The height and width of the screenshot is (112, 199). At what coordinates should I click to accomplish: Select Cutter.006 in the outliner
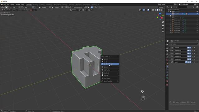pyautogui.click(x=177, y=30)
